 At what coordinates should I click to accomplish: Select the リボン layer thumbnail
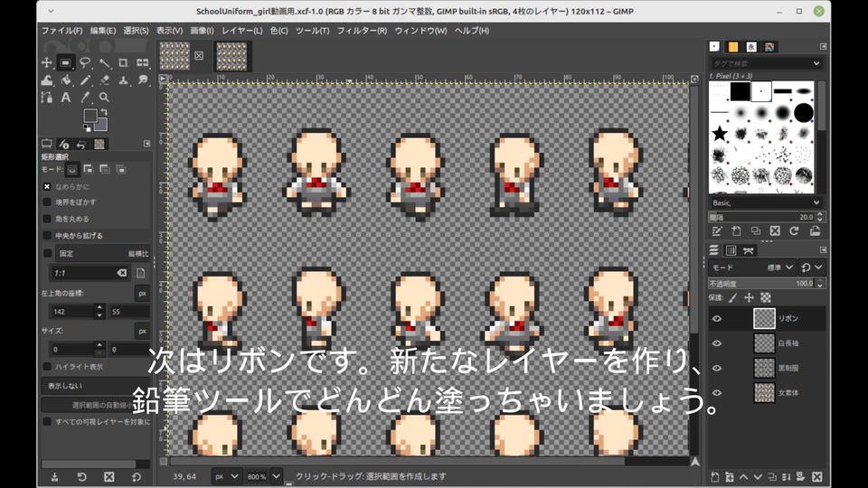tap(764, 319)
